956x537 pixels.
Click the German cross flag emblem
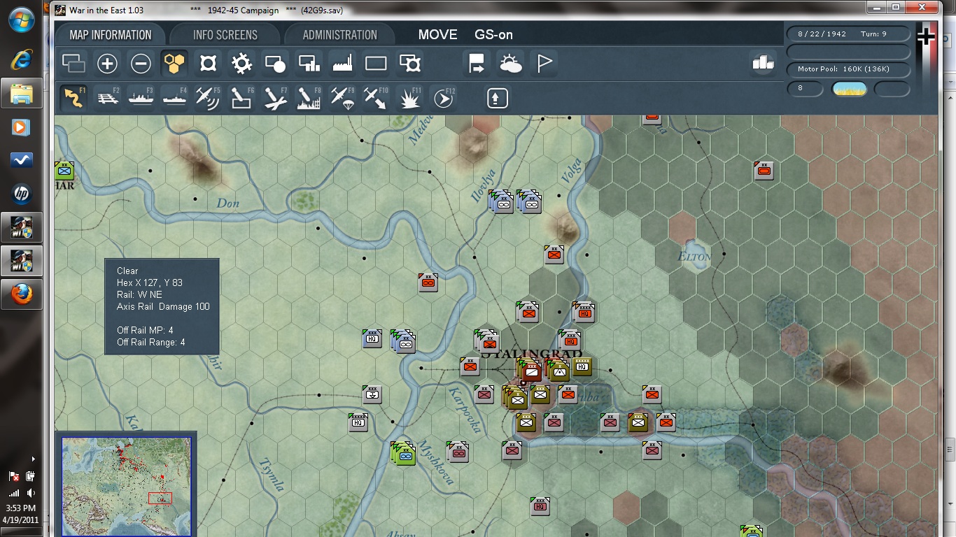(x=926, y=38)
